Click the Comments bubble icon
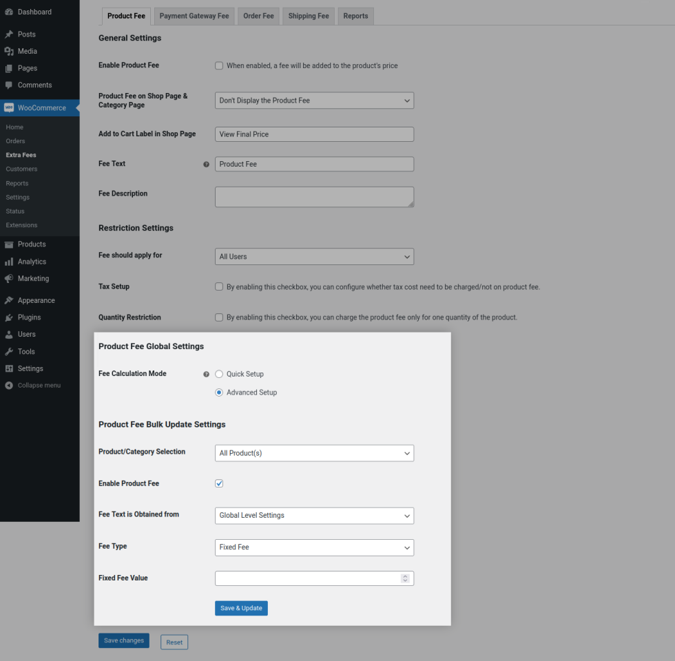The image size is (675, 661). pyautogui.click(x=8, y=85)
